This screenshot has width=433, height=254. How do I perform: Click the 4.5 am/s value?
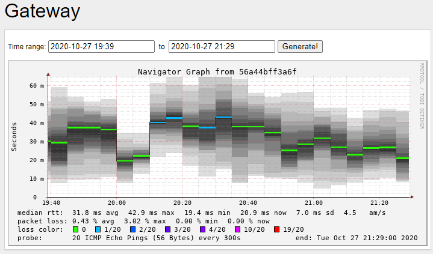(364, 213)
